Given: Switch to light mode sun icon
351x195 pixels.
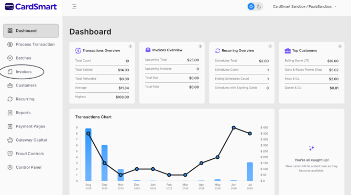Looking at the screenshot, I should (x=251, y=6).
